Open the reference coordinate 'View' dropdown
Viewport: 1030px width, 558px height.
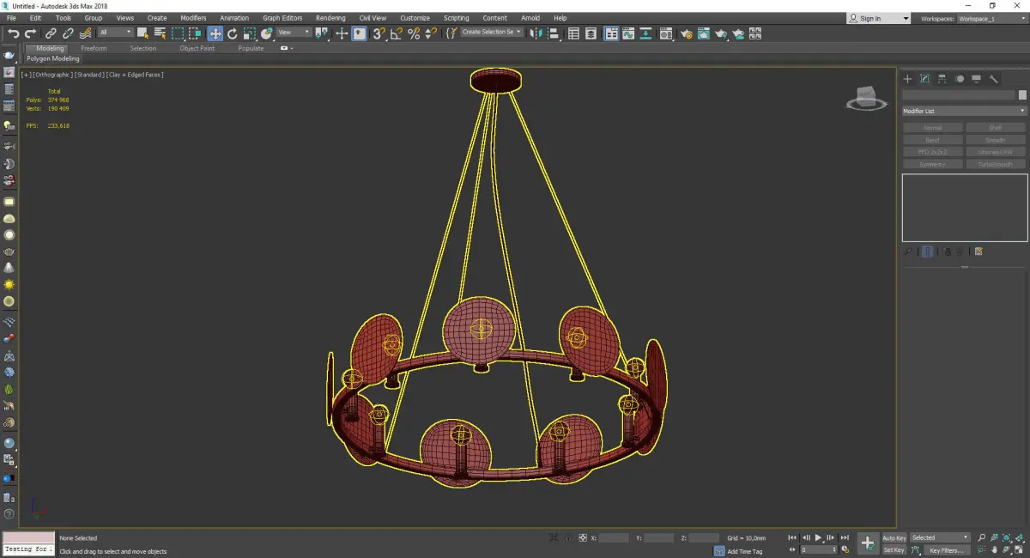[294, 33]
